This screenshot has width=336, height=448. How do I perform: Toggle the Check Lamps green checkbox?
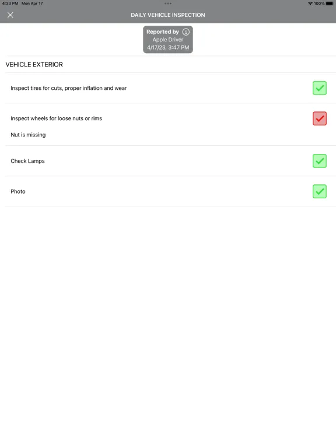[x=320, y=161]
